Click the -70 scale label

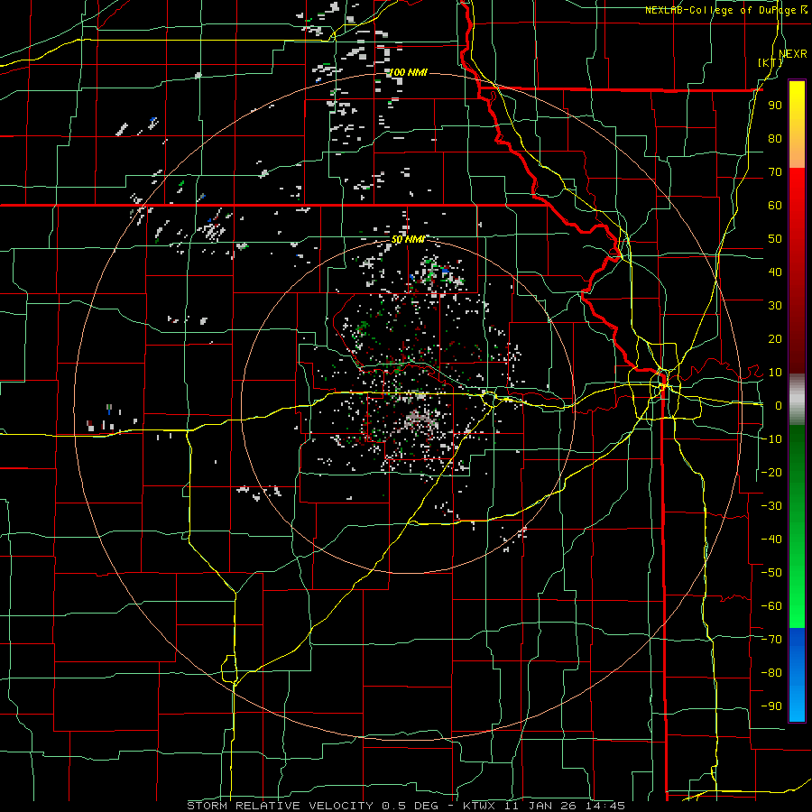pyautogui.click(x=771, y=640)
